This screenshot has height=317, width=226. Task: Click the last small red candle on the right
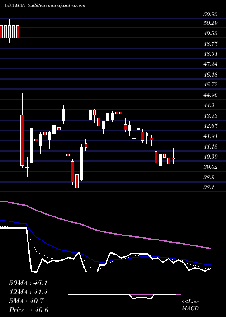coord(173,158)
